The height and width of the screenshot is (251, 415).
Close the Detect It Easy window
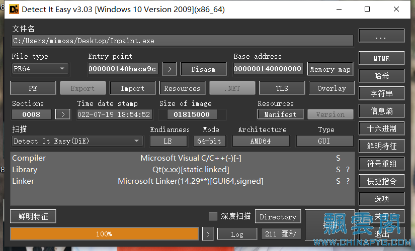(396, 9)
